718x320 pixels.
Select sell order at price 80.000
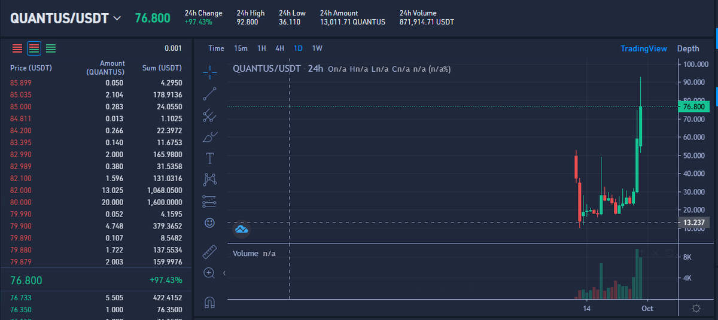coord(96,202)
